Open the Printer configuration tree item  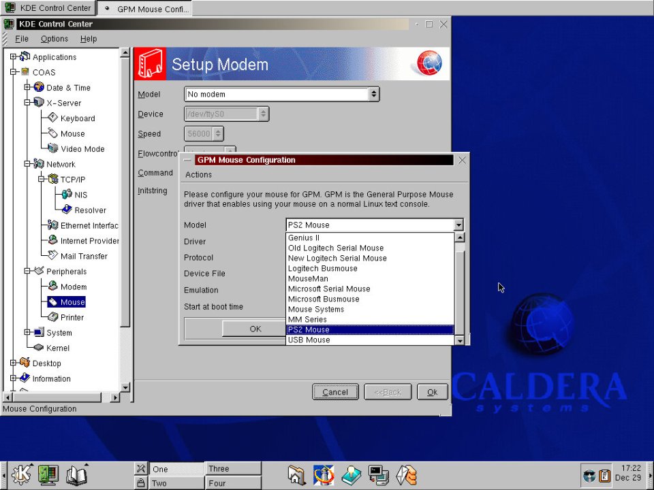tap(72, 317)
